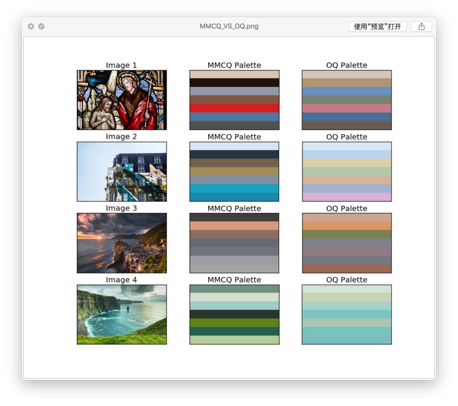Open the share menu icon

(x=421, y=26)
